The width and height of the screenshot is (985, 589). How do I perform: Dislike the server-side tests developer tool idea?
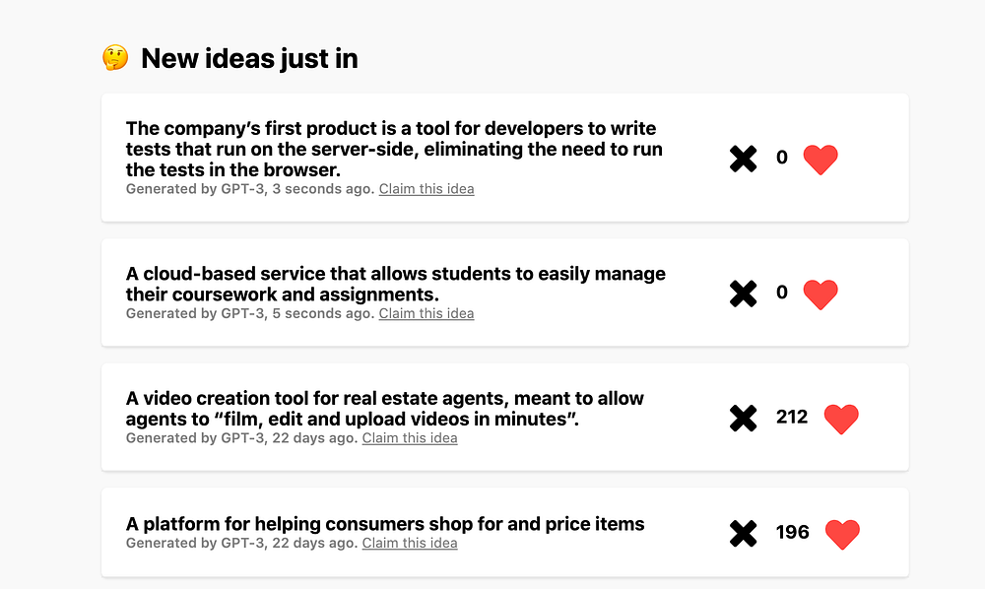click(744, 159)
